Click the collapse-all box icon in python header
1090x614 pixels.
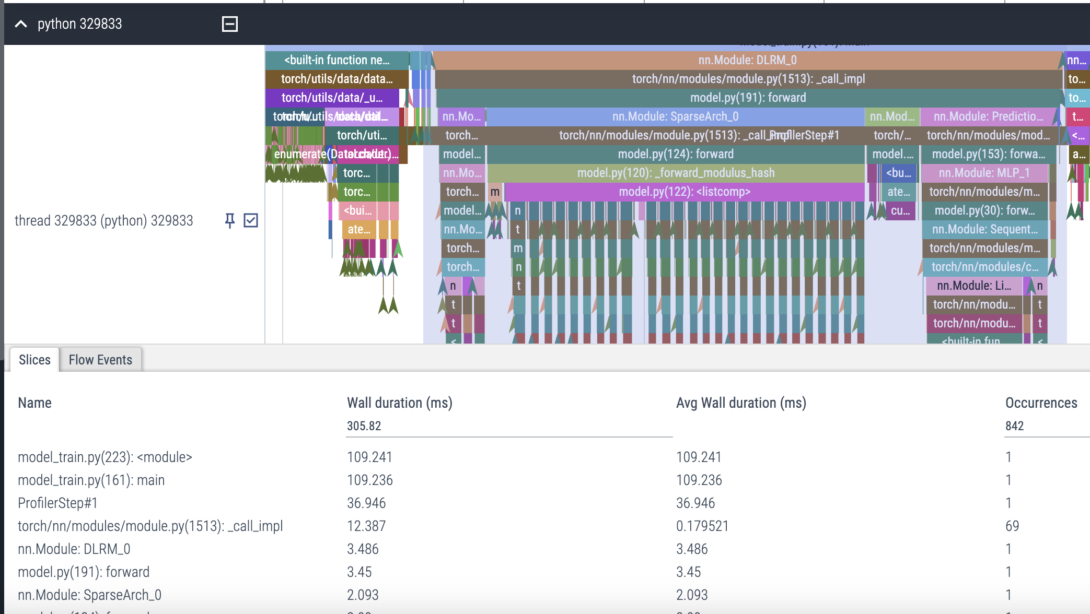(x=230, y=24)
